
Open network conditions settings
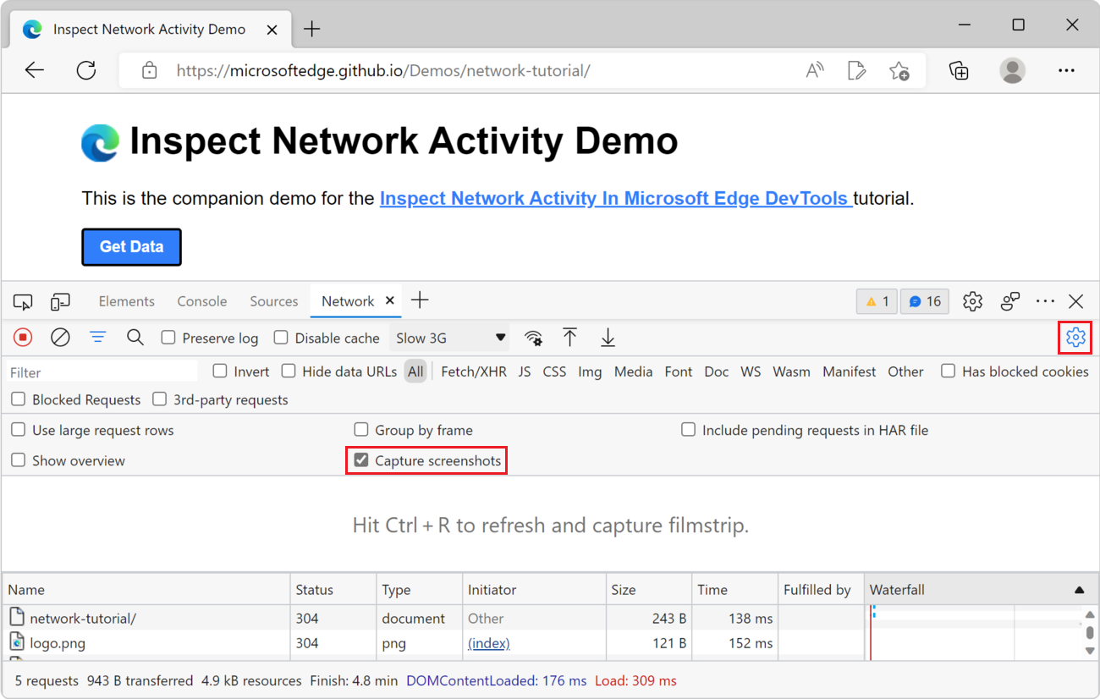[x=534, y=337]
